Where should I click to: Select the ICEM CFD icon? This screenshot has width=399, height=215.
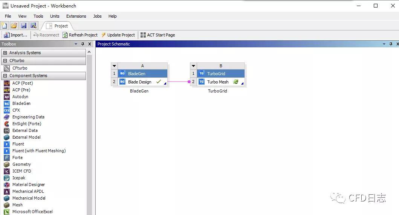tap(7, 171)
